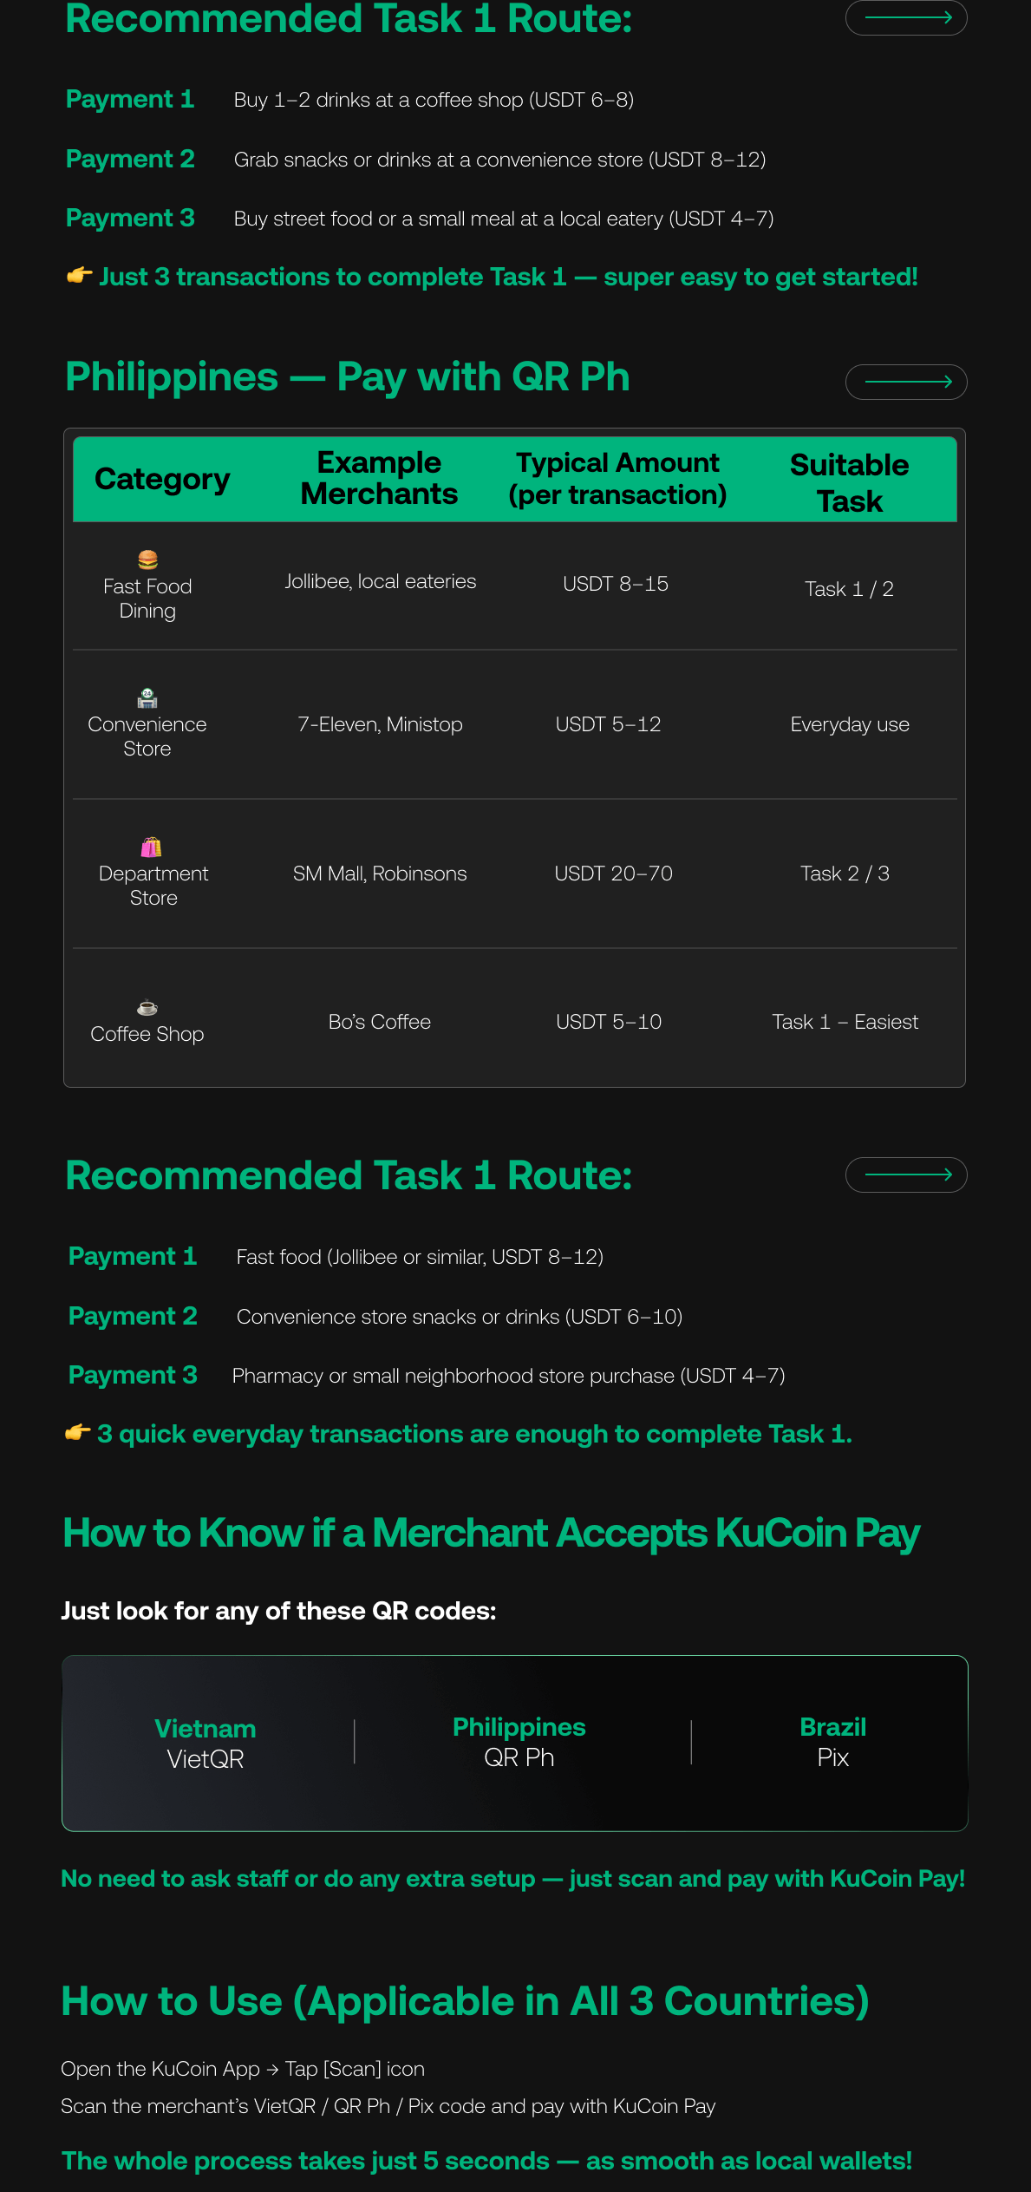Select the Philippines QR Ph option
The width and height of the screenshot is (1031, 2192).
coord(519,1742)
